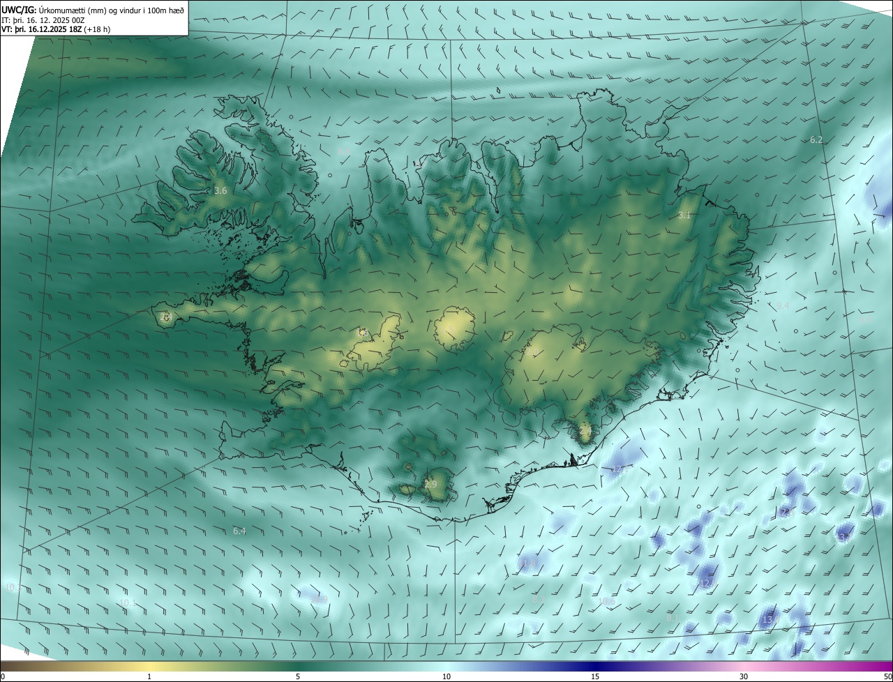Click the "6.2" value on the map

(816, 140)
